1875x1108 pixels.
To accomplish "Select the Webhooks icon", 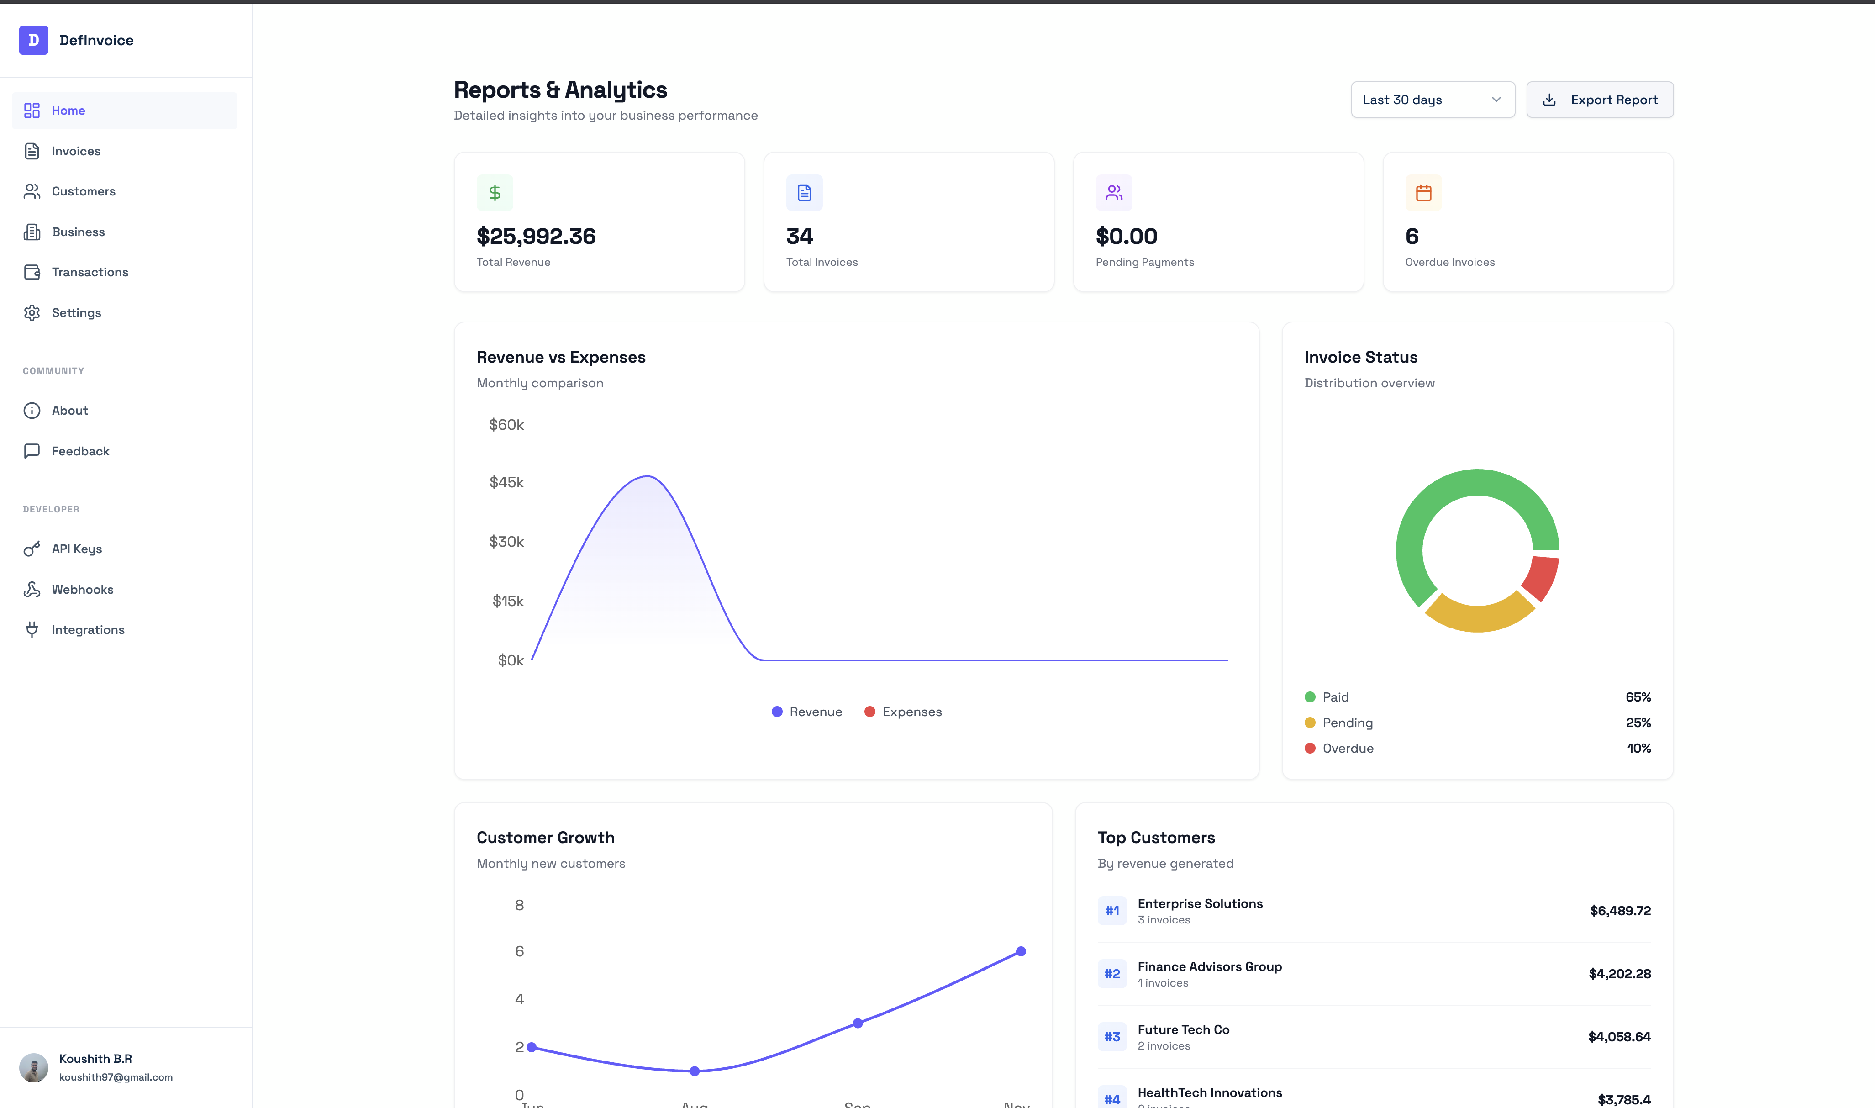I will [x=32, y=589].
